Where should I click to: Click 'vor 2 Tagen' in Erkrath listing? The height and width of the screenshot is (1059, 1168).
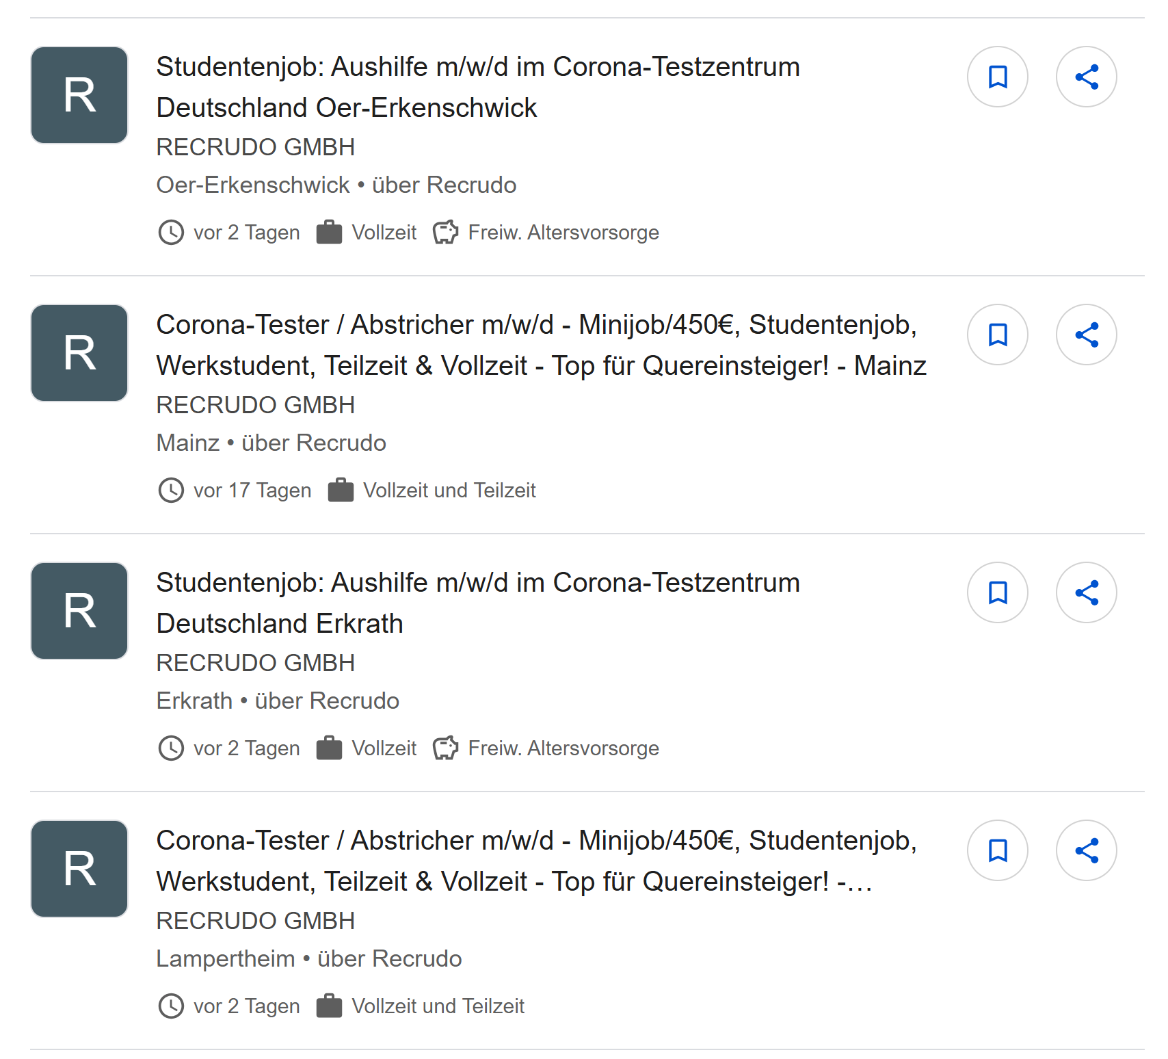247,748
